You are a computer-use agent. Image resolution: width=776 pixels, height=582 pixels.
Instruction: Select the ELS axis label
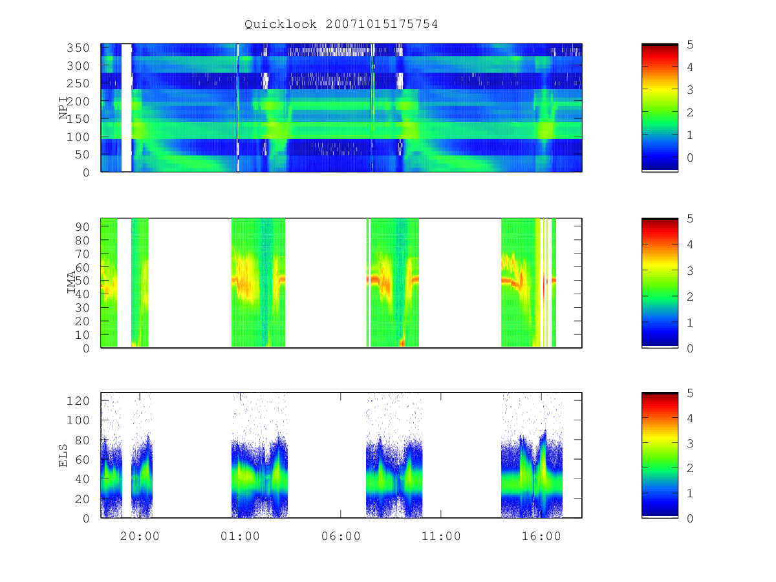(63, 455)
